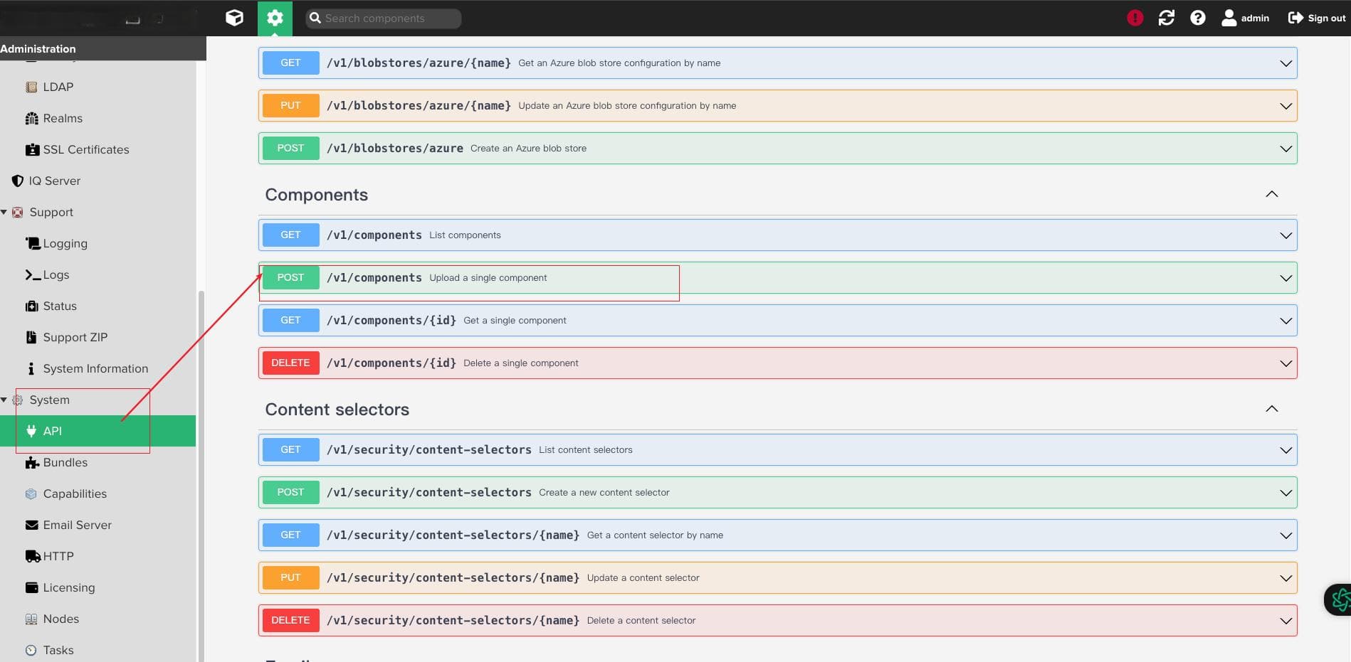Open the Email Server menu item
The width and height of the screenshot is (1351, 662).
point(98,525)
